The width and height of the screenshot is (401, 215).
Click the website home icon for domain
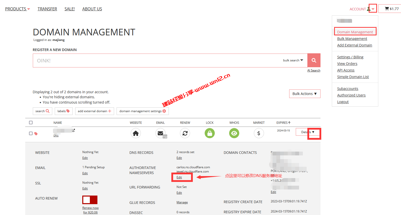[136, 133]
